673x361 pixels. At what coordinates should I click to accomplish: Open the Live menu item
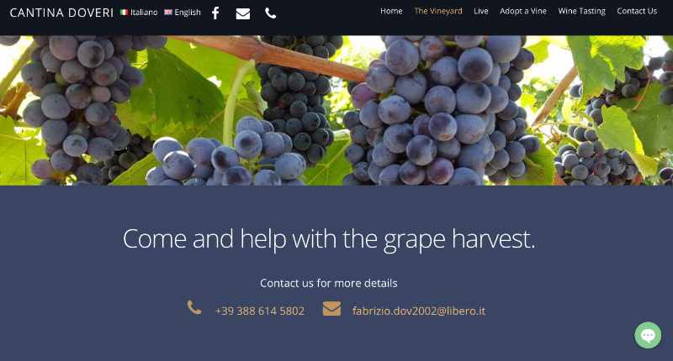(x=481, y=11)
